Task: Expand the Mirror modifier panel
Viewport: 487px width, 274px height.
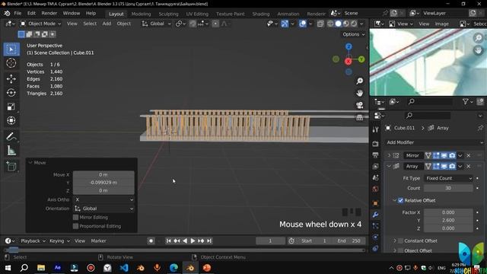Action: 389,155
